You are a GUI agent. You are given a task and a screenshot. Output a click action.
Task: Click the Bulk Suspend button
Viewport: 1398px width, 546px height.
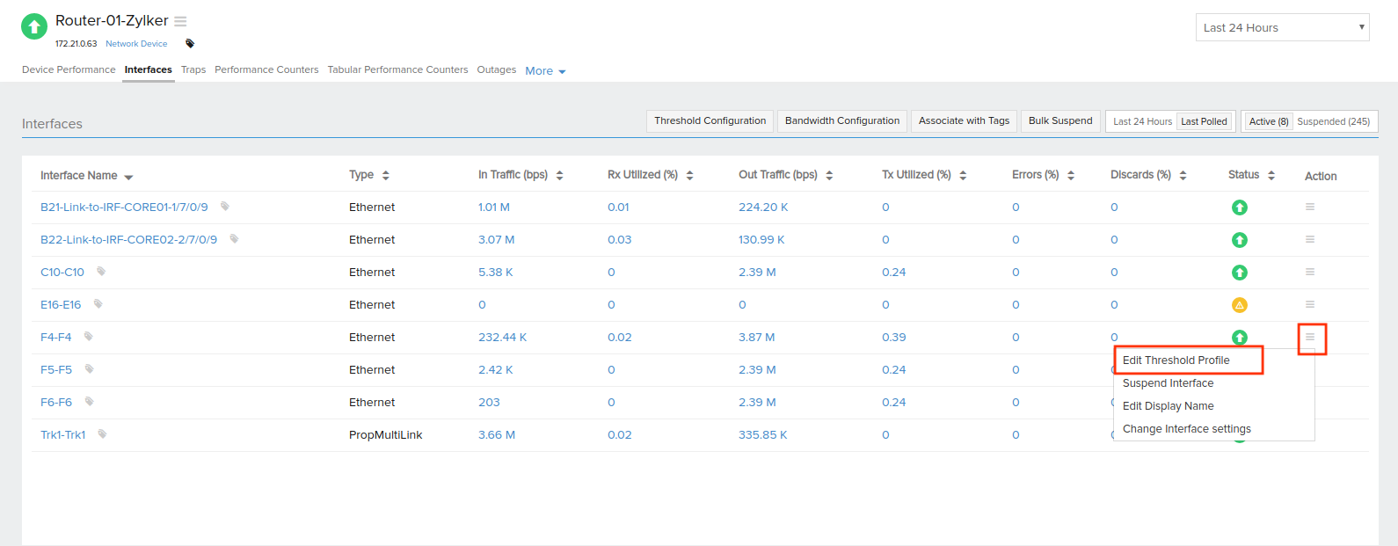coord(1059,120)
